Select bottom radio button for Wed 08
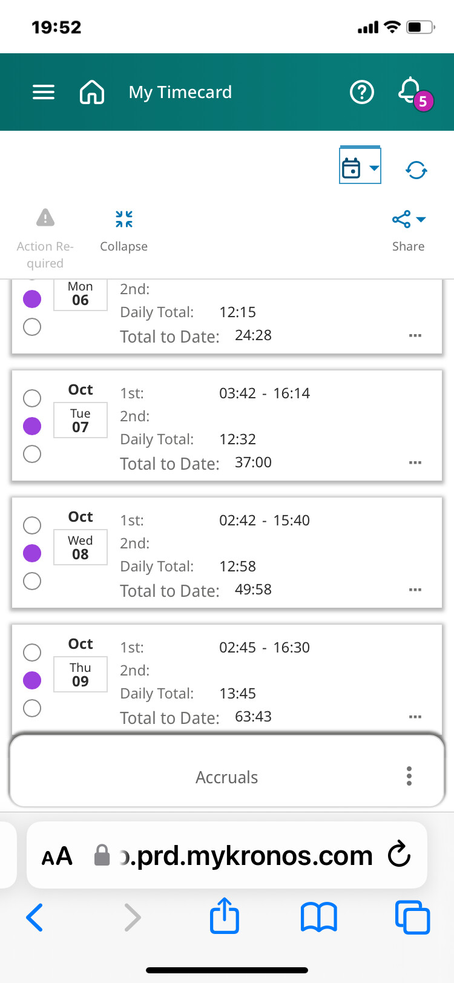Viewport: 454px width, 983px height. pos(32,581)
